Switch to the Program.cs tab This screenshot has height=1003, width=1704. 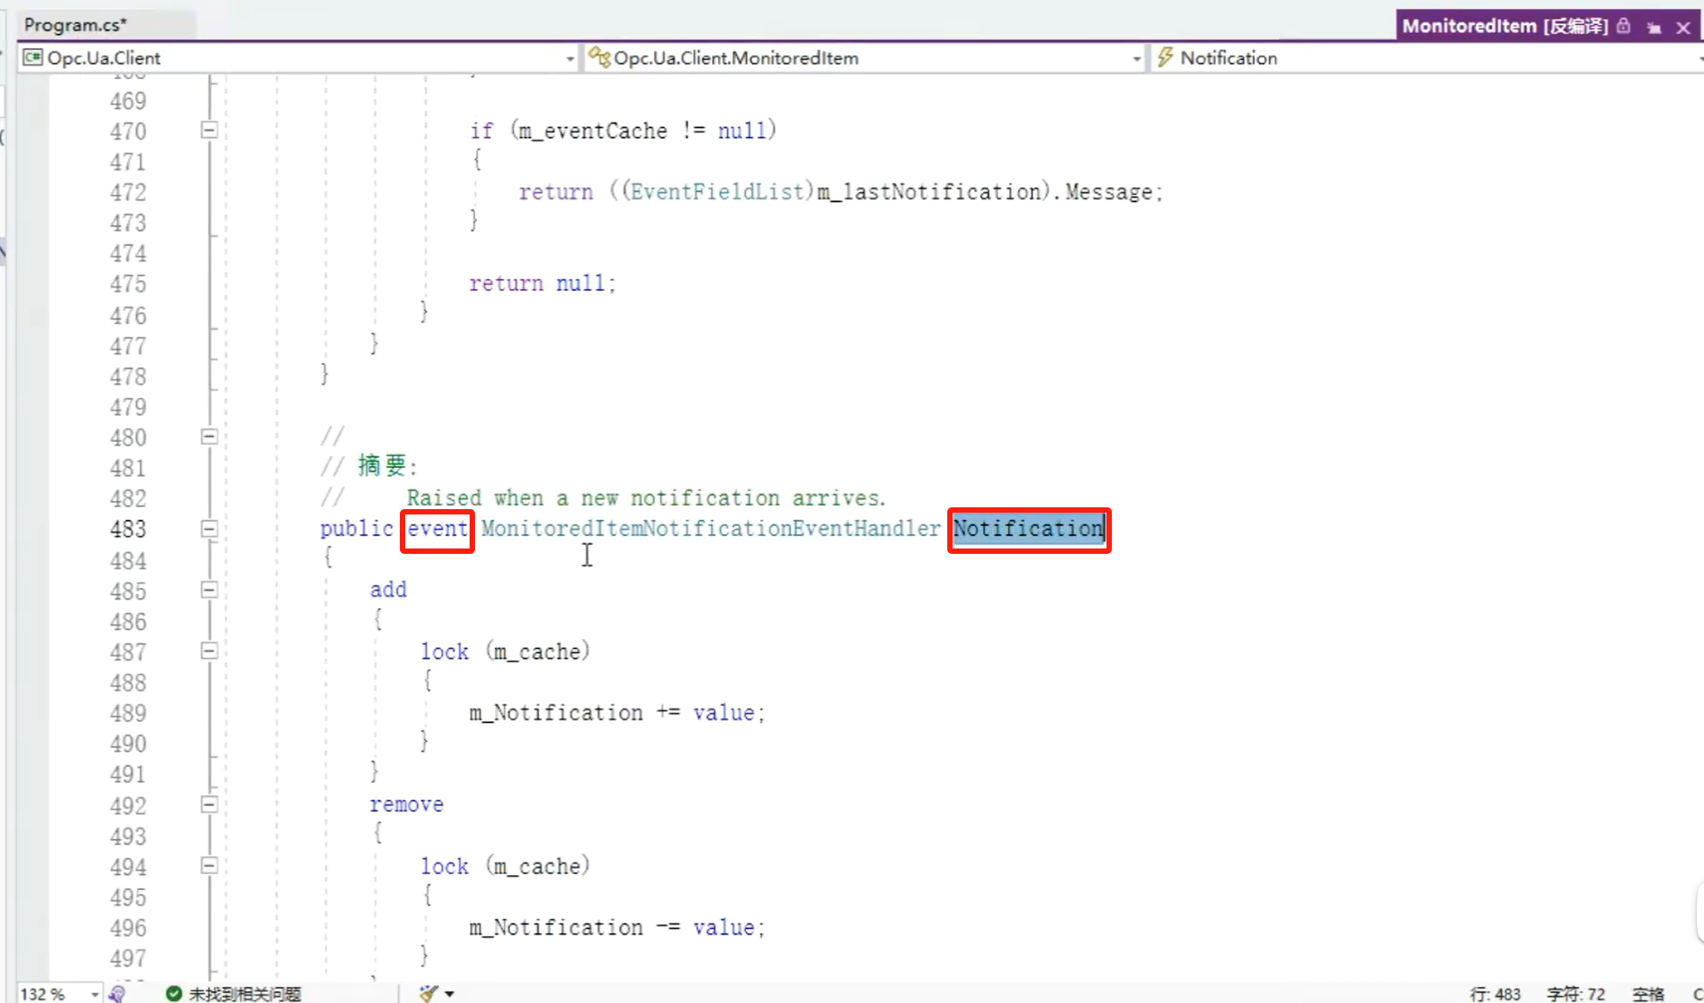tap(76, 25)
